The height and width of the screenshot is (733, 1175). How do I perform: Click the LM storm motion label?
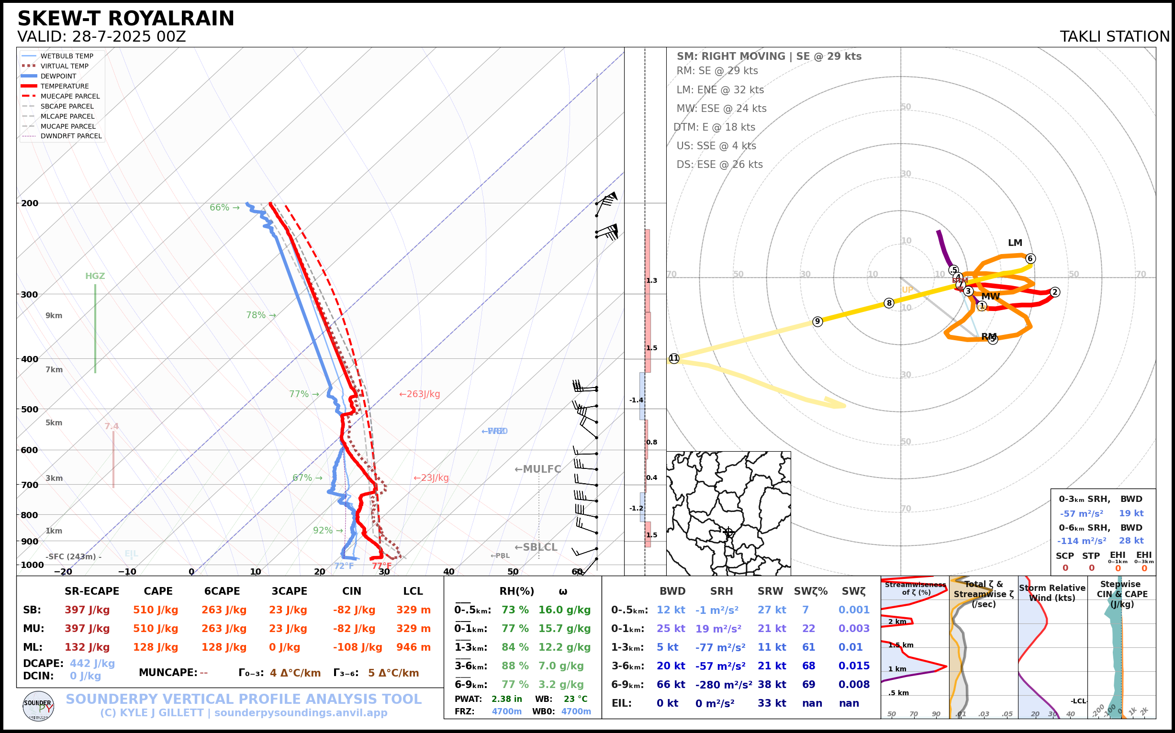pyautogui.click(x=1015, y=243)
